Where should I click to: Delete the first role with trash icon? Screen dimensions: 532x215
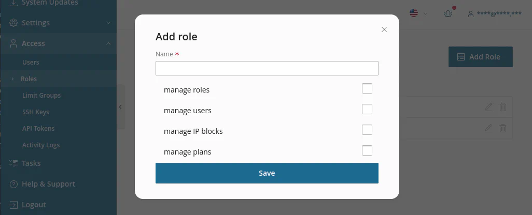pos(503,107)
